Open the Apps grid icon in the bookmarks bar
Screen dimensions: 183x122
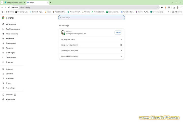tap(3, 12)
